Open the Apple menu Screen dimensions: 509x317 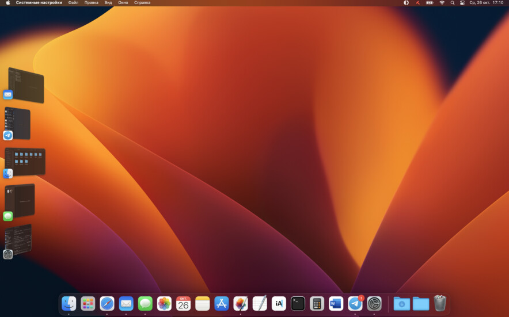8,3
